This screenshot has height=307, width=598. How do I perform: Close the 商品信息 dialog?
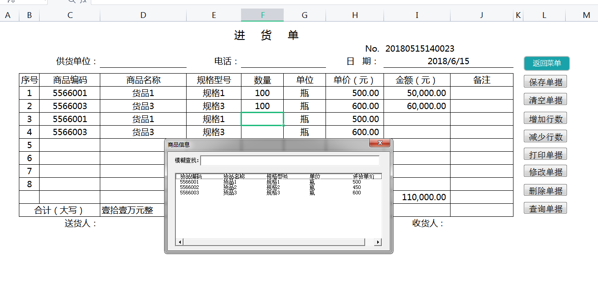[x=379, y=143]
